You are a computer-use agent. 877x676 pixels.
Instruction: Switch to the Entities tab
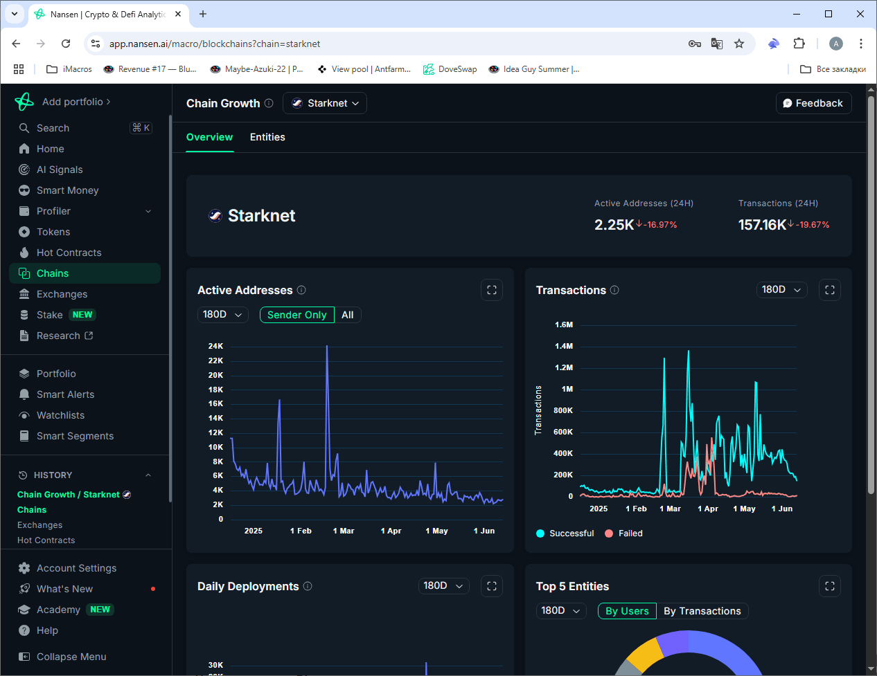click(267, 137)
